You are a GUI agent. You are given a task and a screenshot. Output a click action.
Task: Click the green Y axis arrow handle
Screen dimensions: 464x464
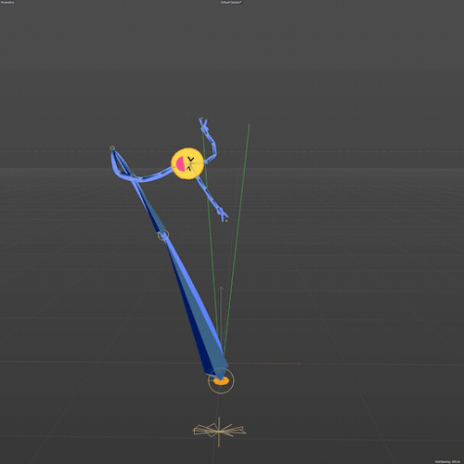pyautogui.click(x=221, y=289)
